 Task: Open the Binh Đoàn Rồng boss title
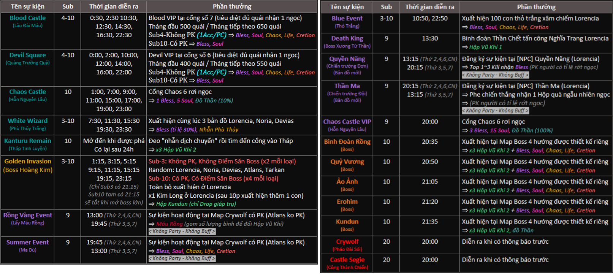pyautogui.click(x=347, y=142)
